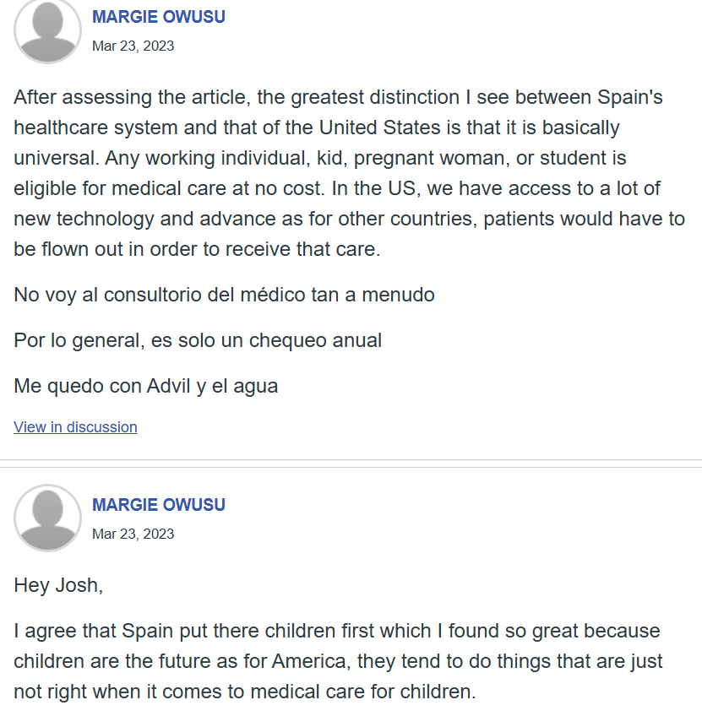Click the profile avatar on the first post

[x=47, y=30]
